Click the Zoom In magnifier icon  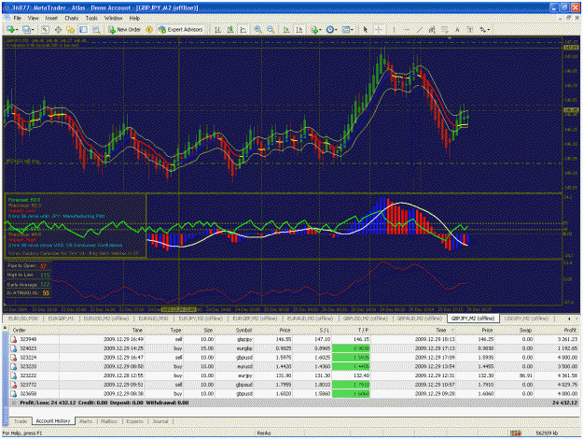257,29
